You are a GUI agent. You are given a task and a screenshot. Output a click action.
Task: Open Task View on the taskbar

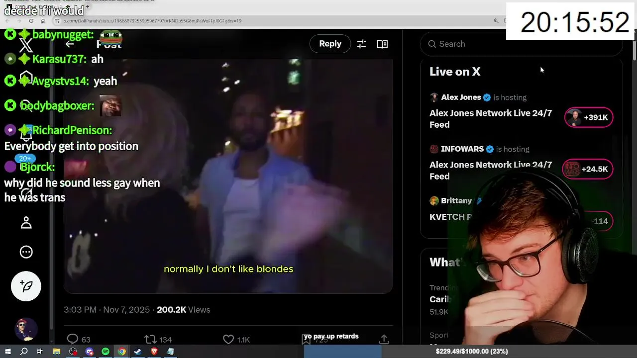40,352
